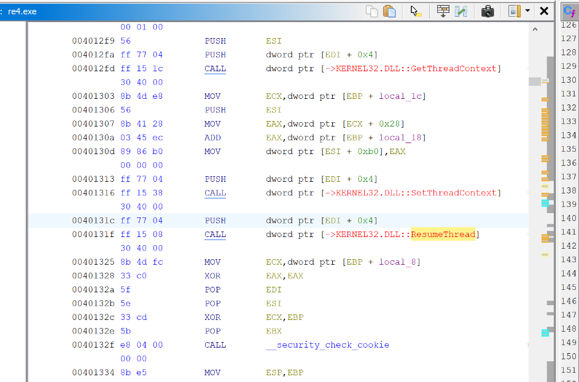This screenshot has width=579, height=382.
Task: Take a snapshot with the camera icon
Action: (x=488, y=11)
